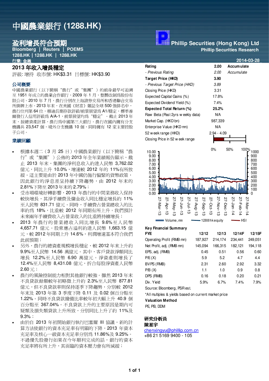
Task: Click the 52-week closing price range bar
Action: (230, 139)
